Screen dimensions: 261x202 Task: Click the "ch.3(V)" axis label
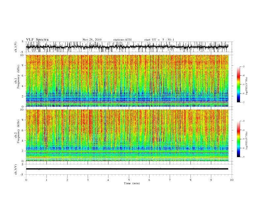[x=16, y=169]
